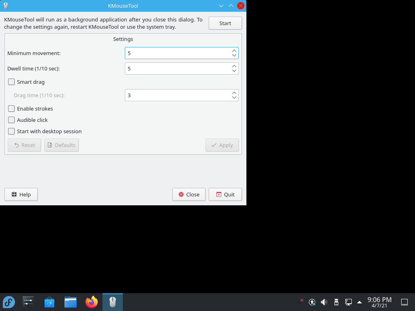Increase Drag time with up arrow
Image resolution: width=415 pixels, height=311 pixels.
coord(234,93)
